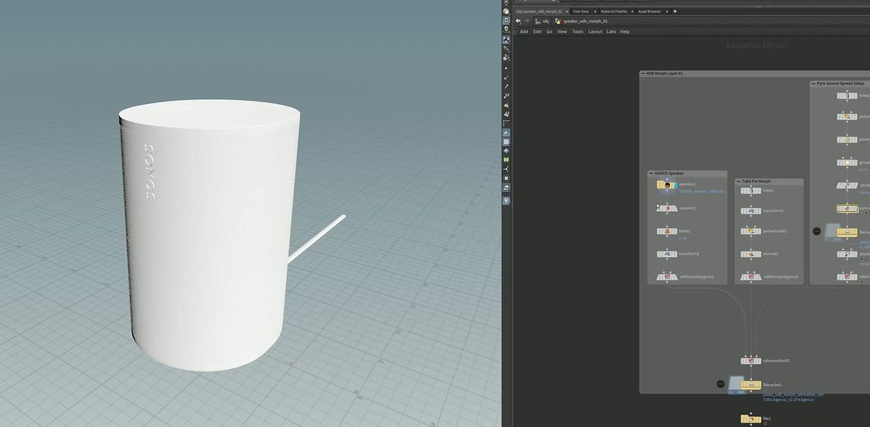This screenshot has height=427, width=870.
Task: Toggle the round badge left of filecache2
Action: pos(720,384)
